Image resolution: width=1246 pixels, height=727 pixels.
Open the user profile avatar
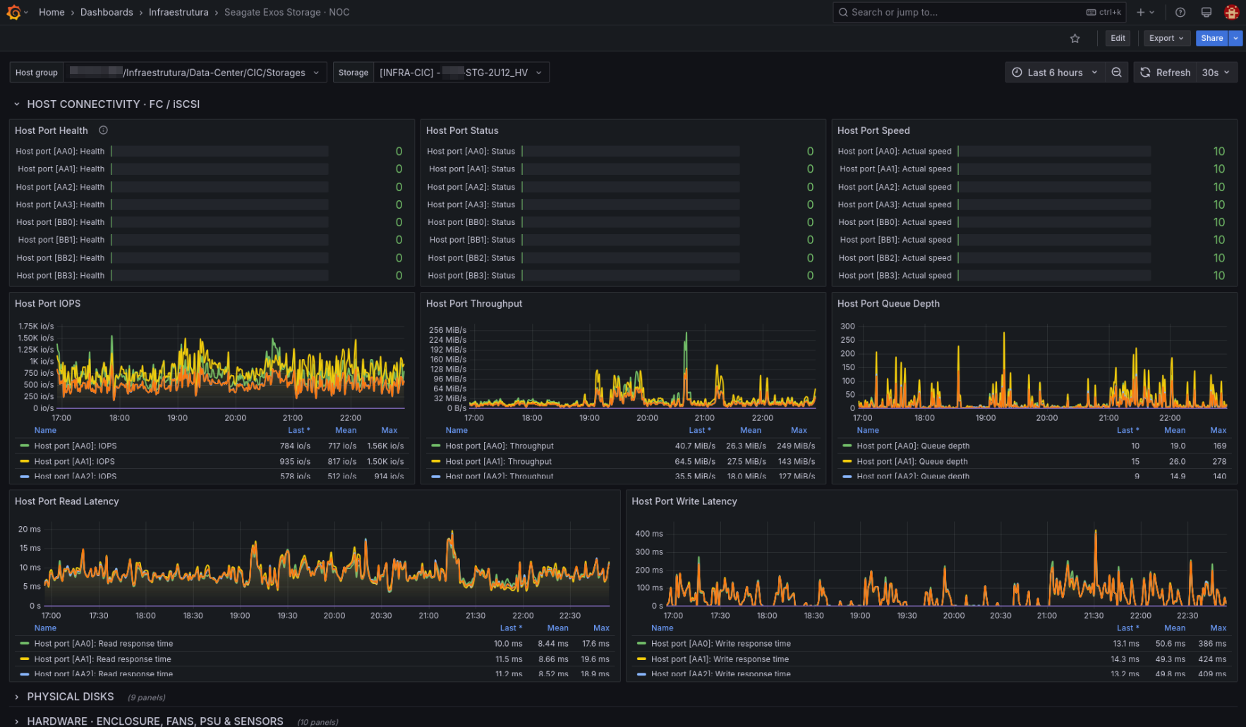(x=1232, y=13)
